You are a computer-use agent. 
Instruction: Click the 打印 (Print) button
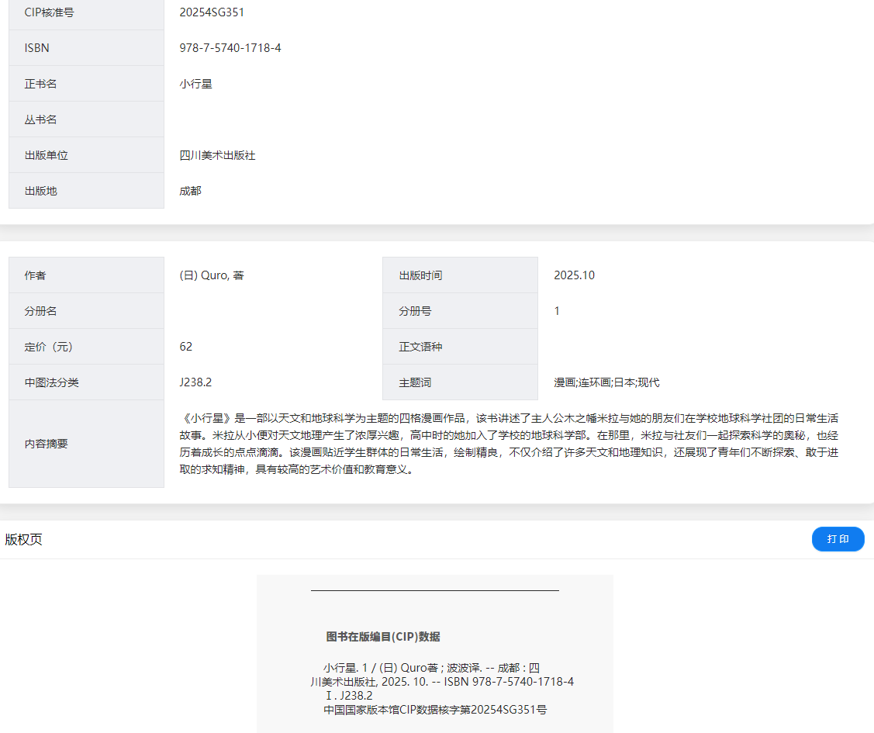coord(838,539)
